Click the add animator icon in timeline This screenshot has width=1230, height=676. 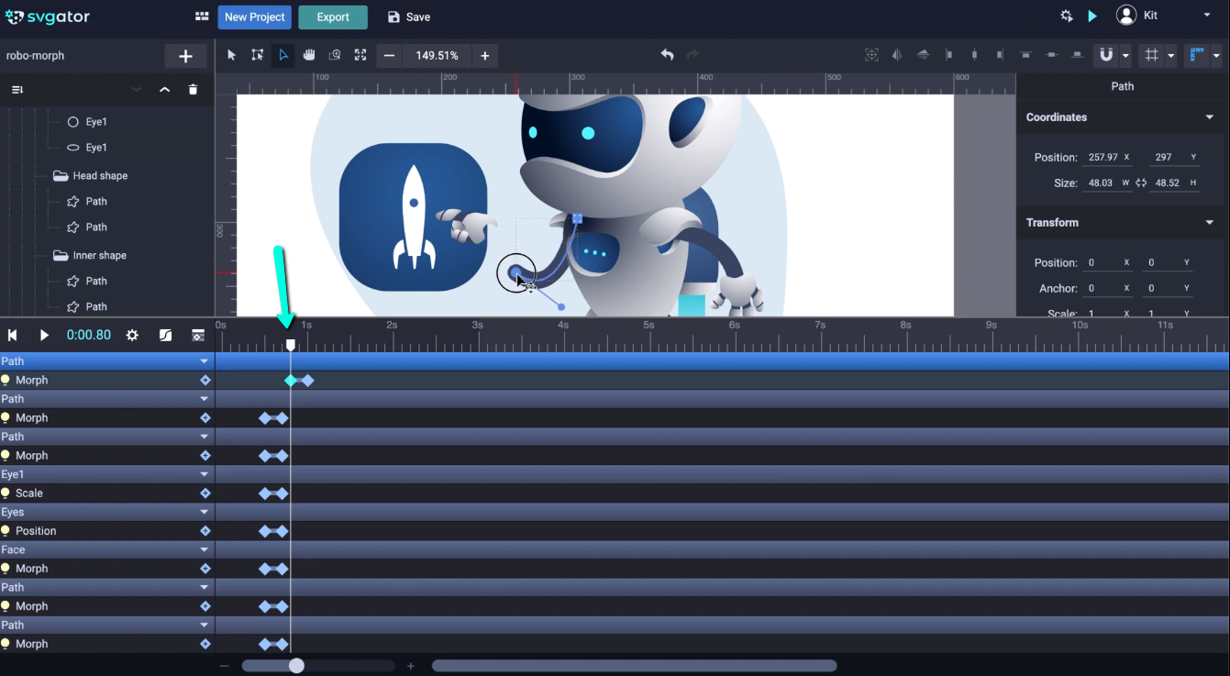point(197,336)
